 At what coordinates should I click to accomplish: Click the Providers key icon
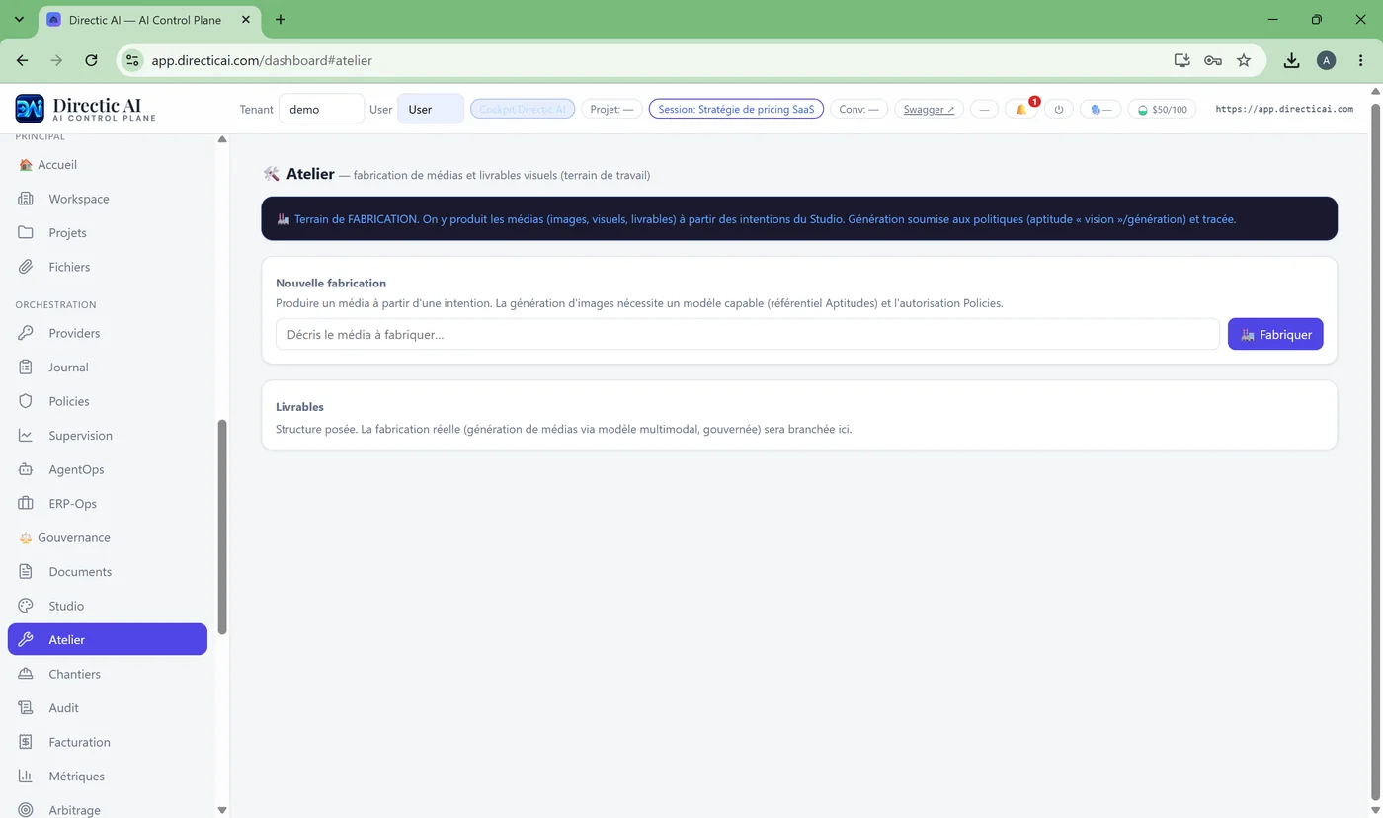[26, 333]
